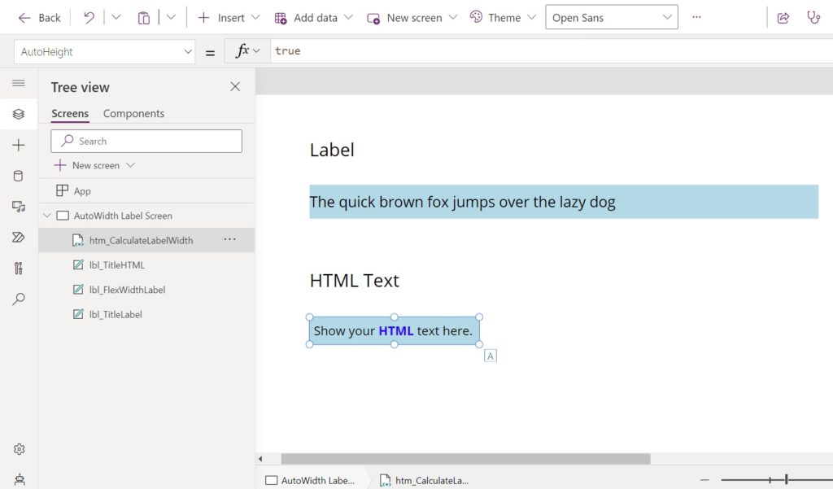Click the Undo icon in the toolbar
Screen dimensions: 833x489
(x=89, y=16)
